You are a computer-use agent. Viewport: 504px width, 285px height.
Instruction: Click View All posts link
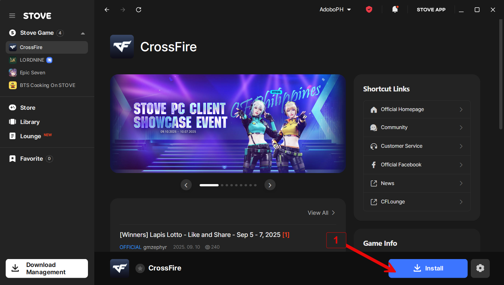click(x=321, y=213)
